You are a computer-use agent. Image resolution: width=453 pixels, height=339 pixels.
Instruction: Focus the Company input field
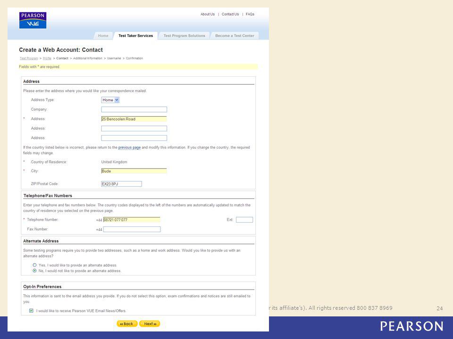[134, 110]
